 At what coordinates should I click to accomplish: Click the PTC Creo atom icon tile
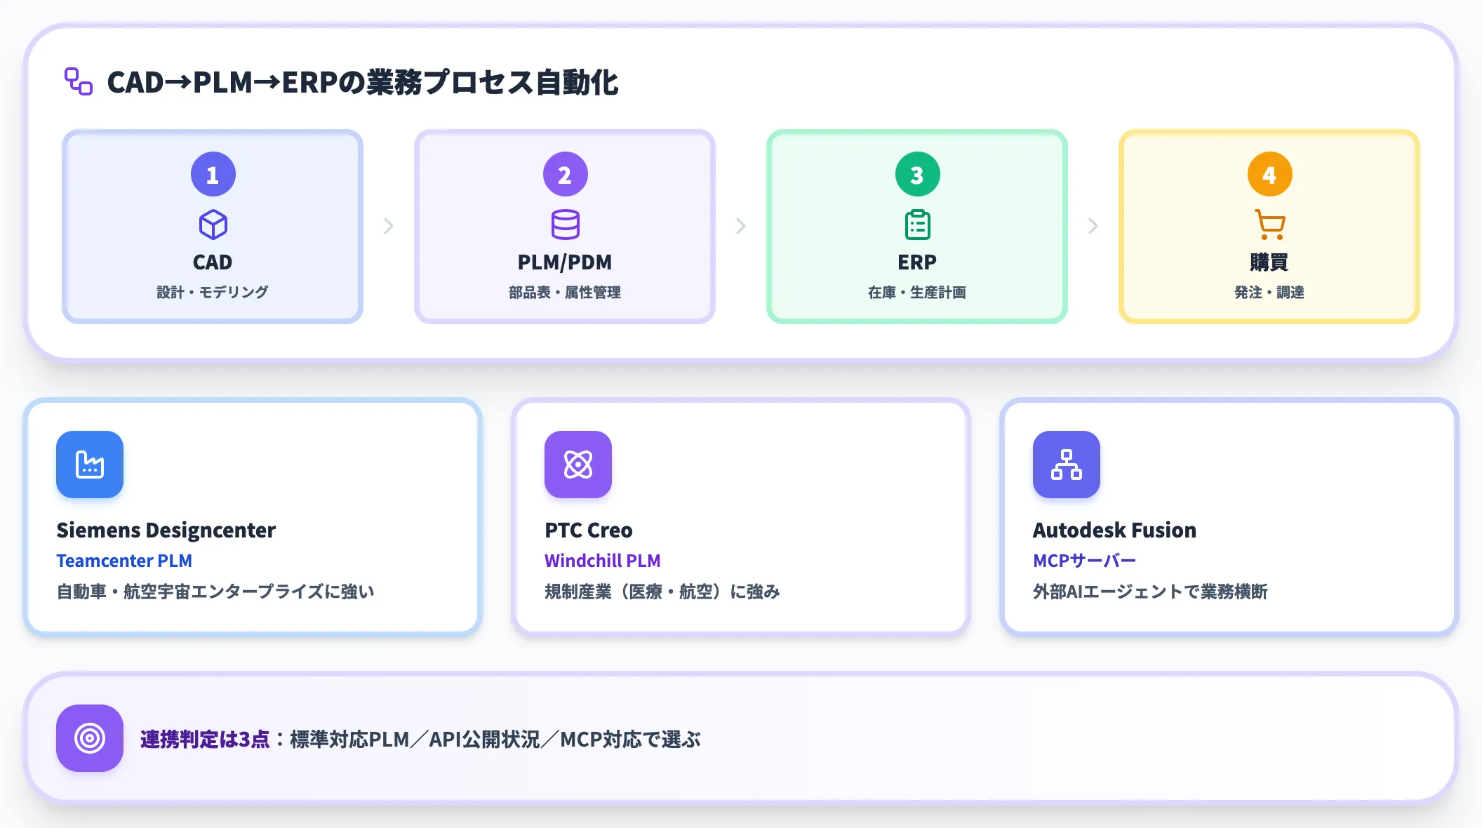pyautogui.click(x=578, y=465)
